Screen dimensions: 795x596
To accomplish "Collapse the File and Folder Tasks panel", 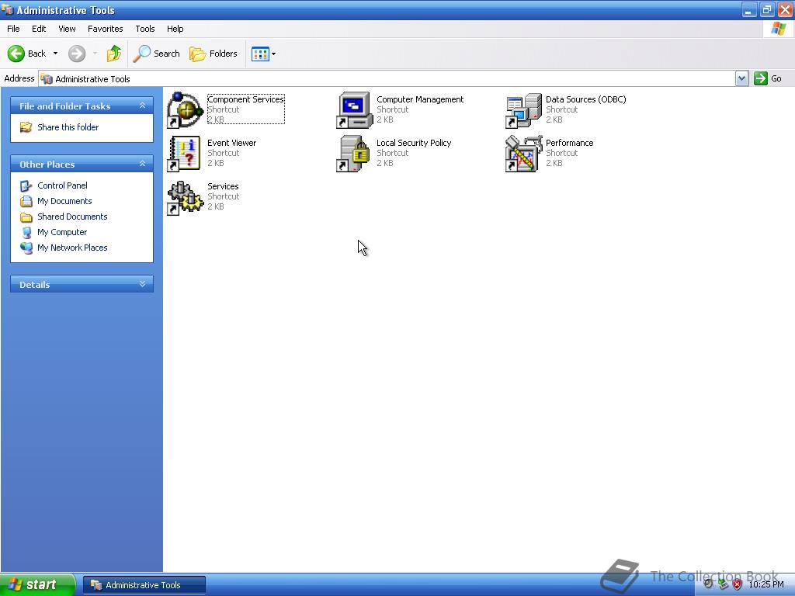I will [143, 106].
